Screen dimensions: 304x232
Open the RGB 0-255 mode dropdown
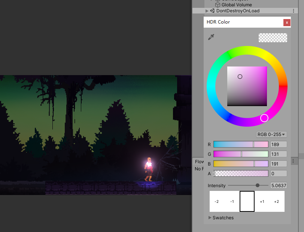click(x=271, y=134)
